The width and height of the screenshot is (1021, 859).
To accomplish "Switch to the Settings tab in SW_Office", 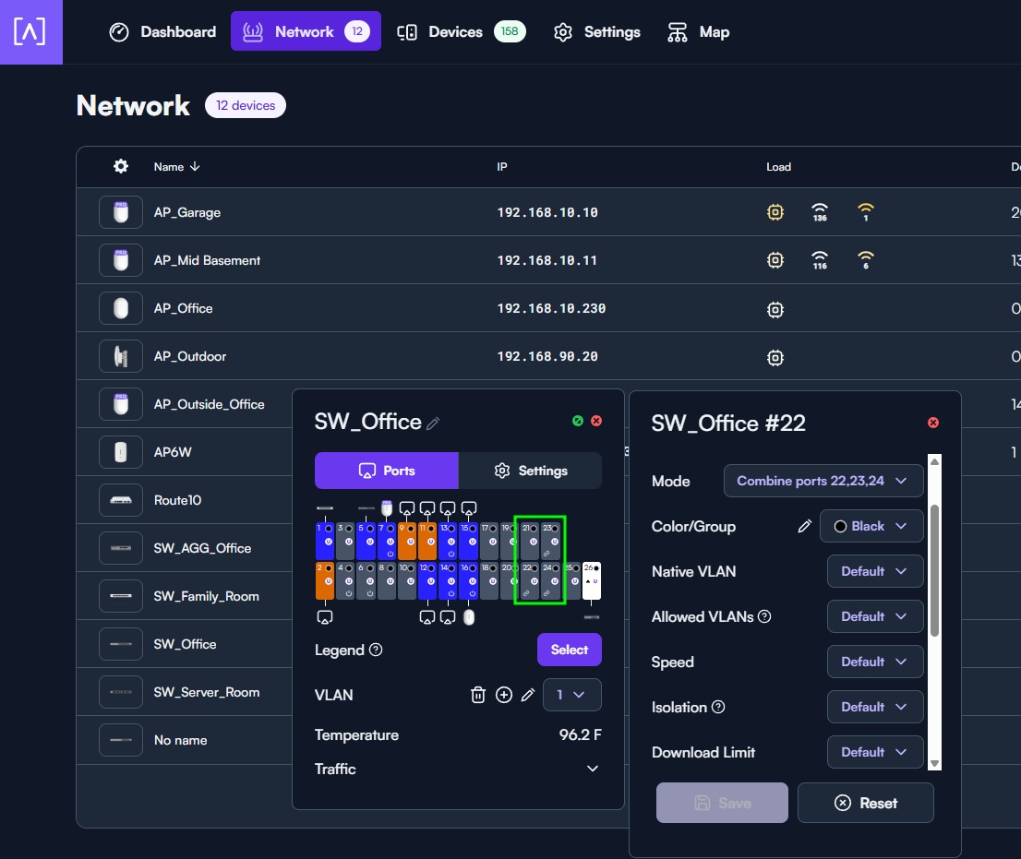I will click(530, 471).
